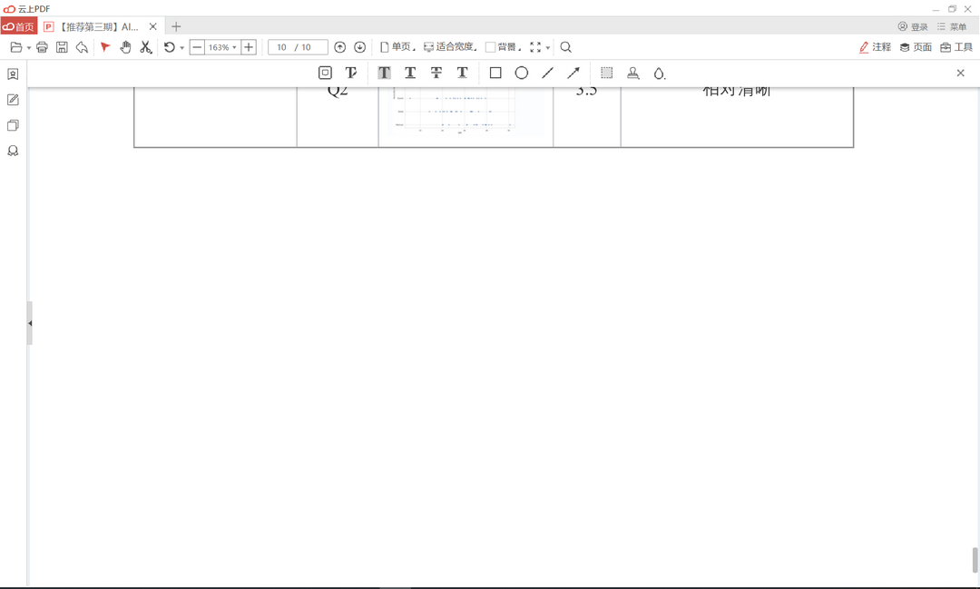Pick the ellipse shape annotation tool

(520, 73)
